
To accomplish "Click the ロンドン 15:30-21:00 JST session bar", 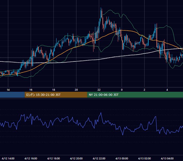I will pyautogui.click(x=56, y=95).
